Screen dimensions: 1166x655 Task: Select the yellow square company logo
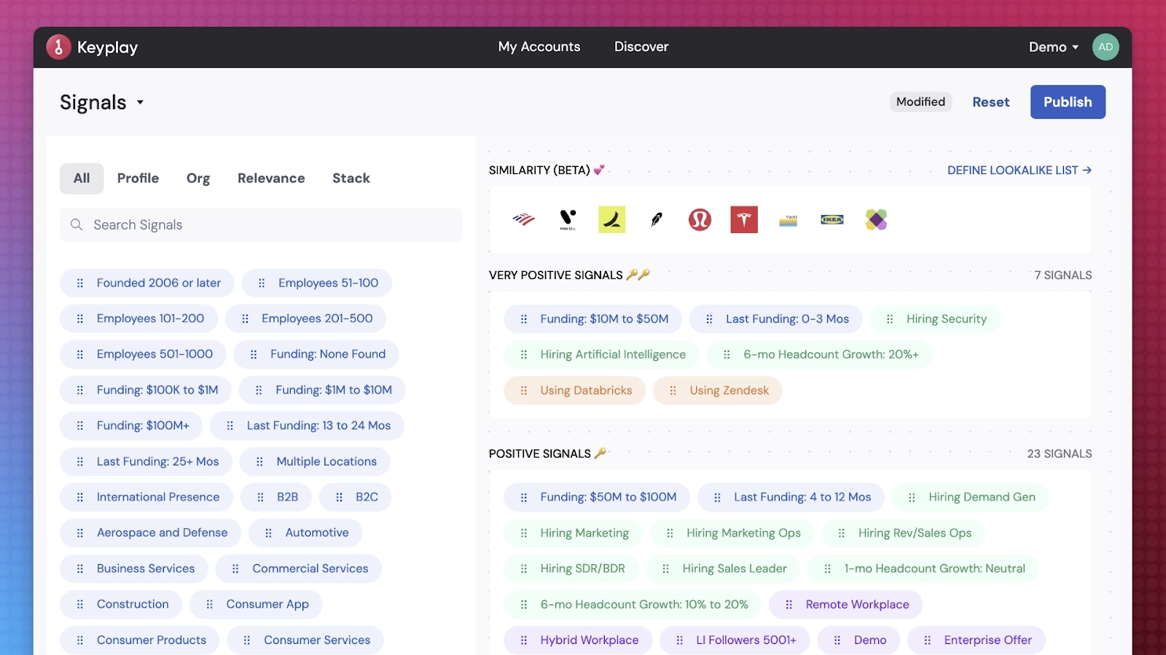[612, 219]
